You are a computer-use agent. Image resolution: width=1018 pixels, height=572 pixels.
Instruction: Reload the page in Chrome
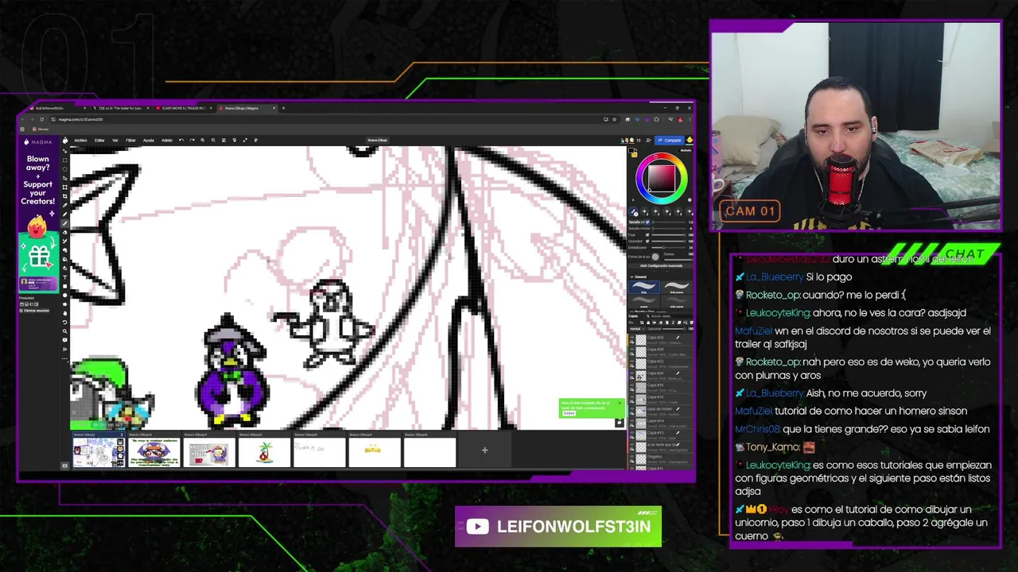(42, 119)
